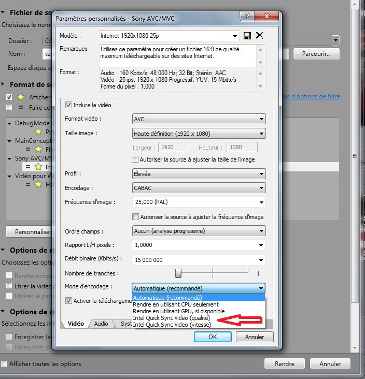Collapse the MainConcept tree group
Image resolution: width=365 pixels, height=379 pixels.
click(x=9, y=141)
